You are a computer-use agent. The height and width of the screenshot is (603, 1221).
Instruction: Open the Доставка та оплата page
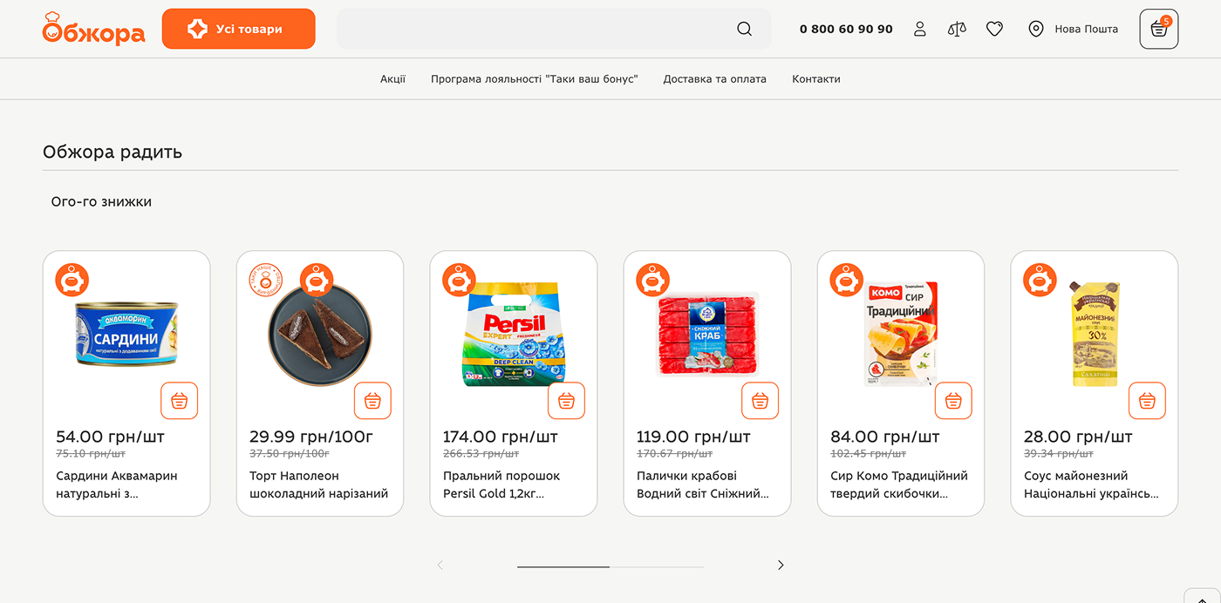point(714,79)
